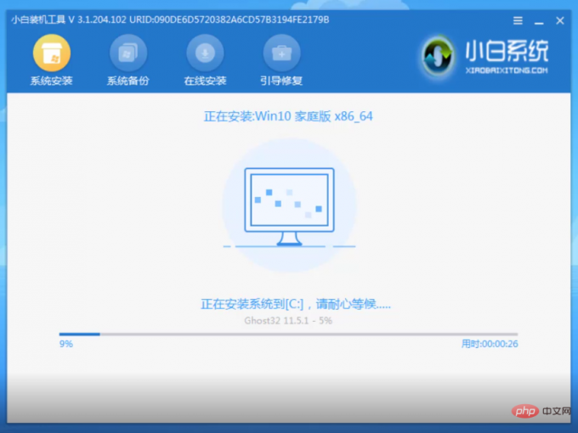Click the installation progress bar
The image size is (578, 433).
tap(288, 335)
